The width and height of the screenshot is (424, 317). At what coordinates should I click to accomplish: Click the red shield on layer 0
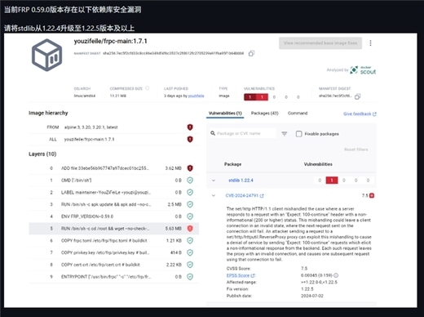[190, 168]
